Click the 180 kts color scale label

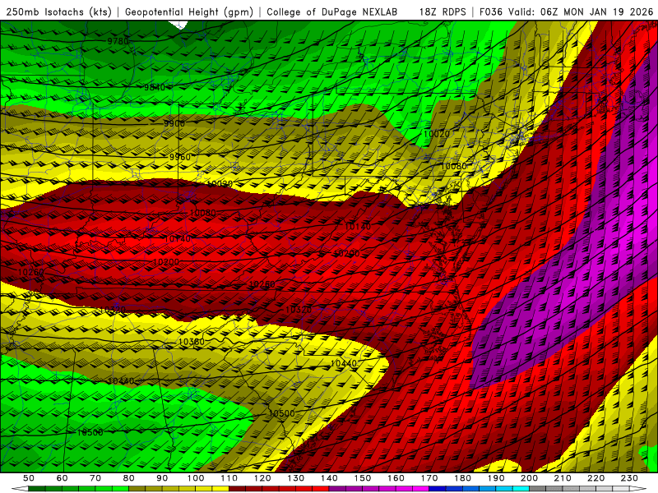pyautogui.click(x=462, y=478)
